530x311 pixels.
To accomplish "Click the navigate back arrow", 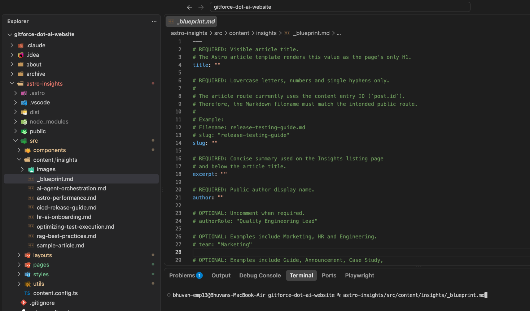I will pyautogui.click(x=190, y=7).
